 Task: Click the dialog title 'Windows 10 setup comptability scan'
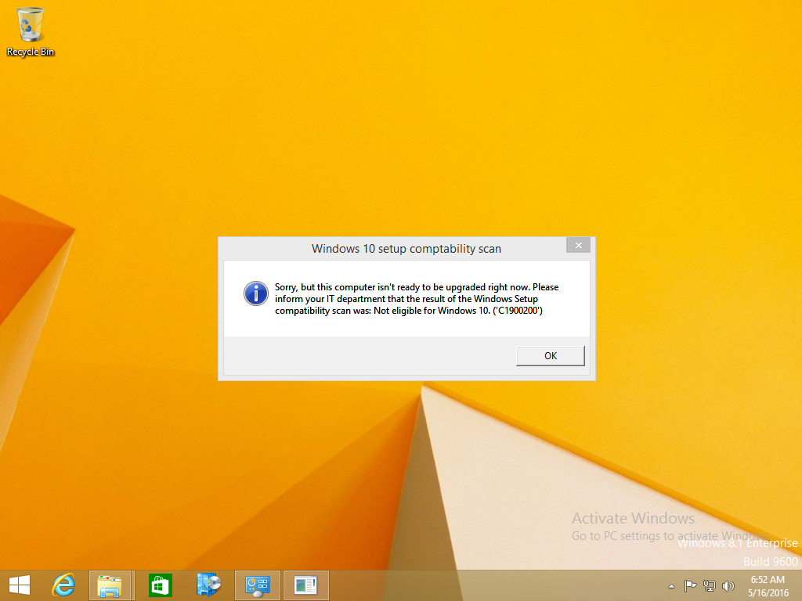click(x=406, y=249)
